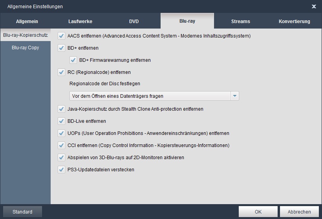Uncheck PS3-Updatedateien verstecken
Viewport: 322px width, 219px height.
point(61,170)
